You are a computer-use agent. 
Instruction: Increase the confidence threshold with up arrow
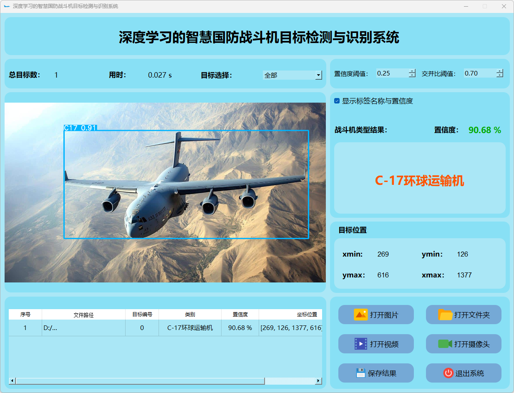pyautogui.click(x=412, y=71)
